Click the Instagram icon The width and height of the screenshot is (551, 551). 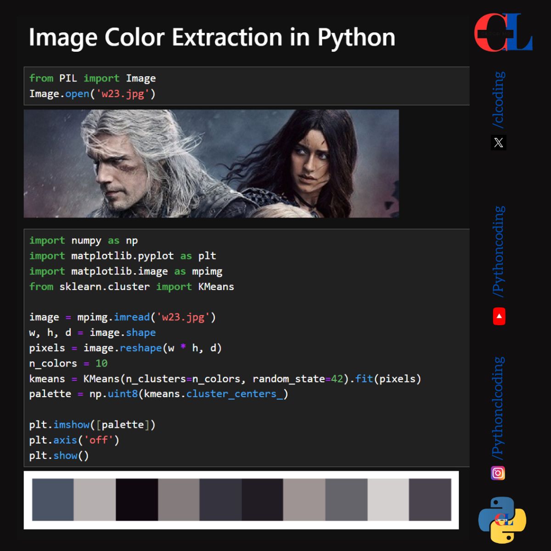499,473
